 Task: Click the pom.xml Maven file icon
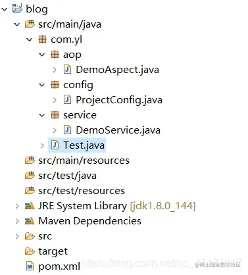click(x=30, y=266)
